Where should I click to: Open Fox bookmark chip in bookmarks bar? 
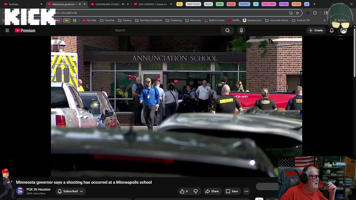(66, 20)
